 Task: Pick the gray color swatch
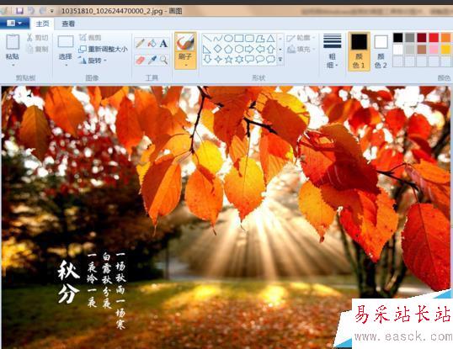pos(410,38)
